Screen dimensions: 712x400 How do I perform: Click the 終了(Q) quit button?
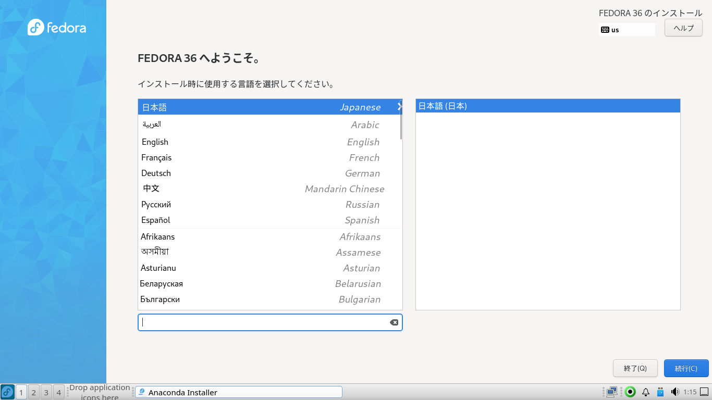point(635,368)
